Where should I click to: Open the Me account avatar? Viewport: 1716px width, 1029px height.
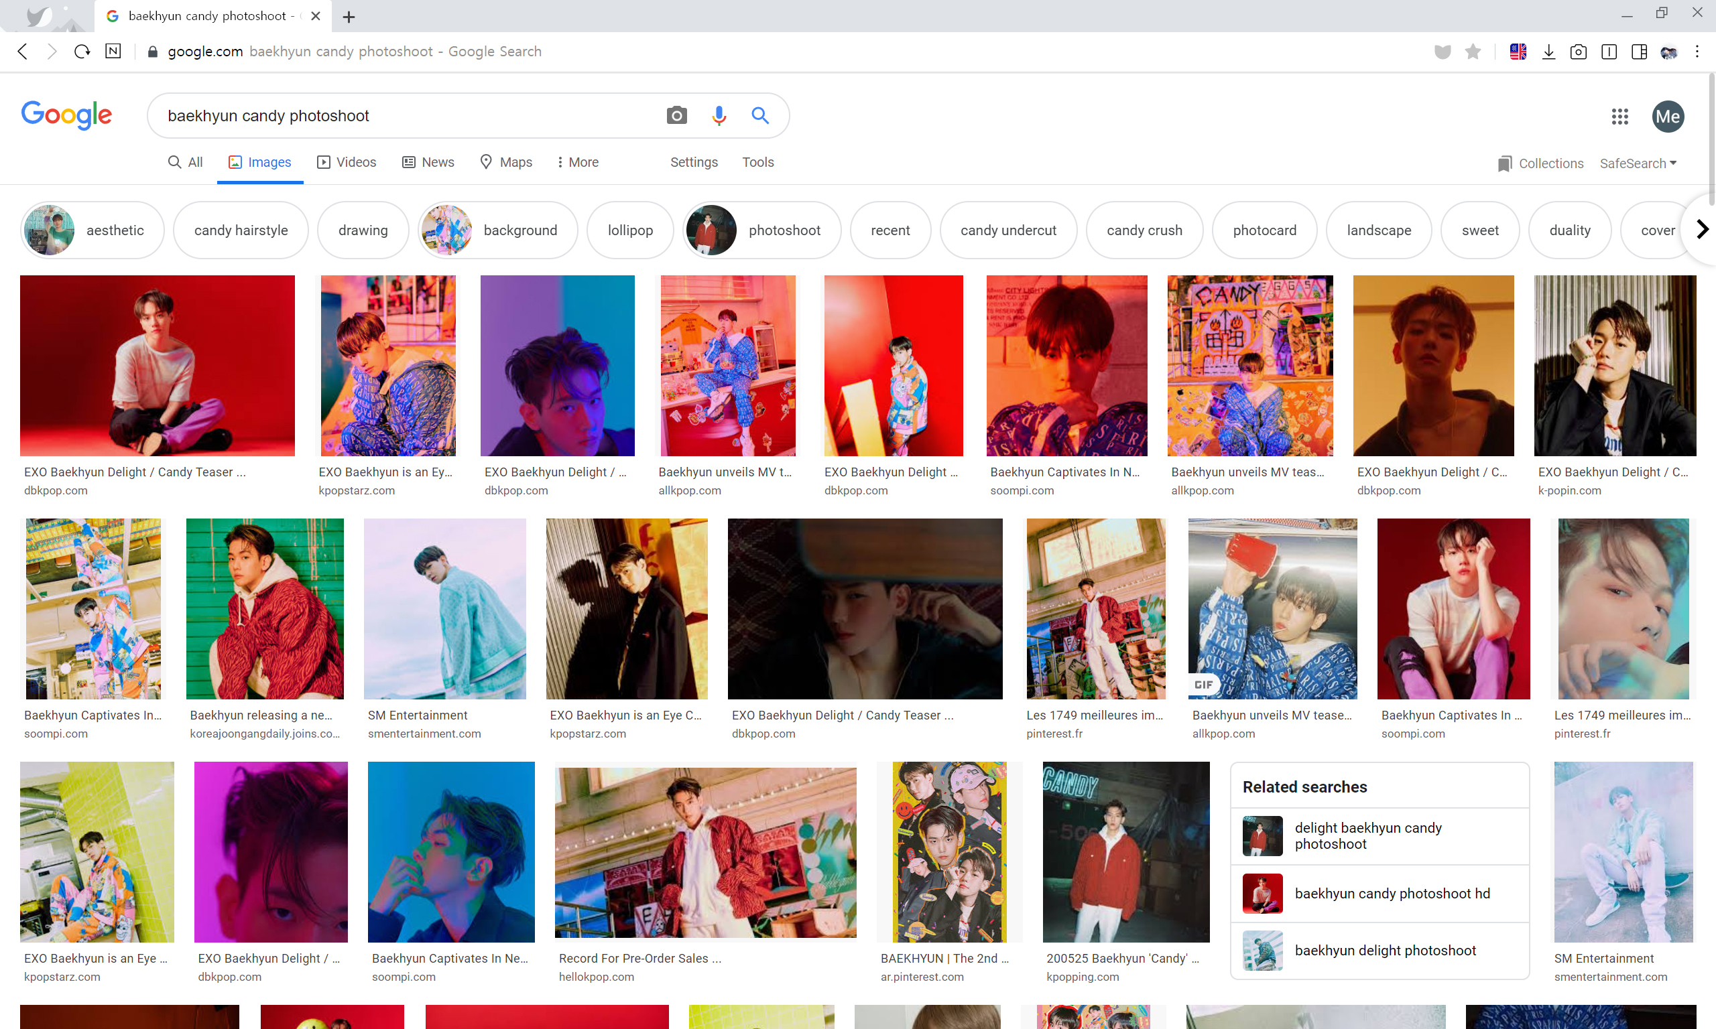(1668, 117)
